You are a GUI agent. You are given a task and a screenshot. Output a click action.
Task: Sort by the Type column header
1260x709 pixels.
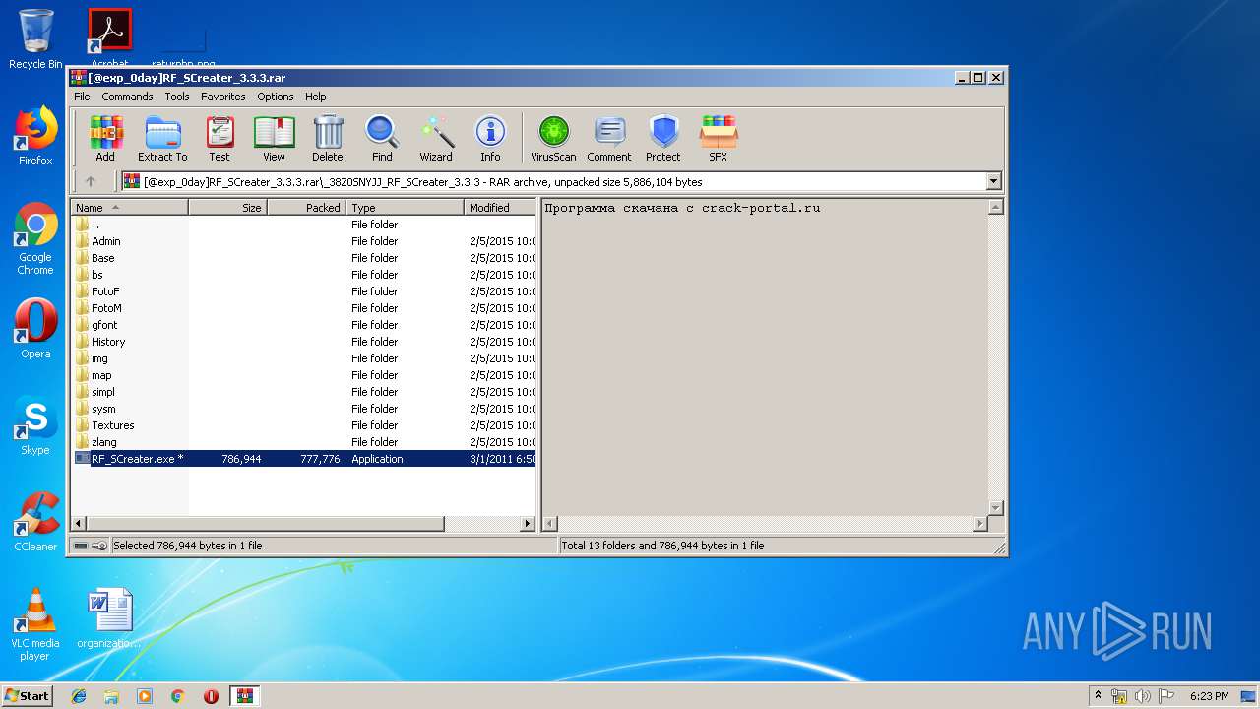(406, 208)
